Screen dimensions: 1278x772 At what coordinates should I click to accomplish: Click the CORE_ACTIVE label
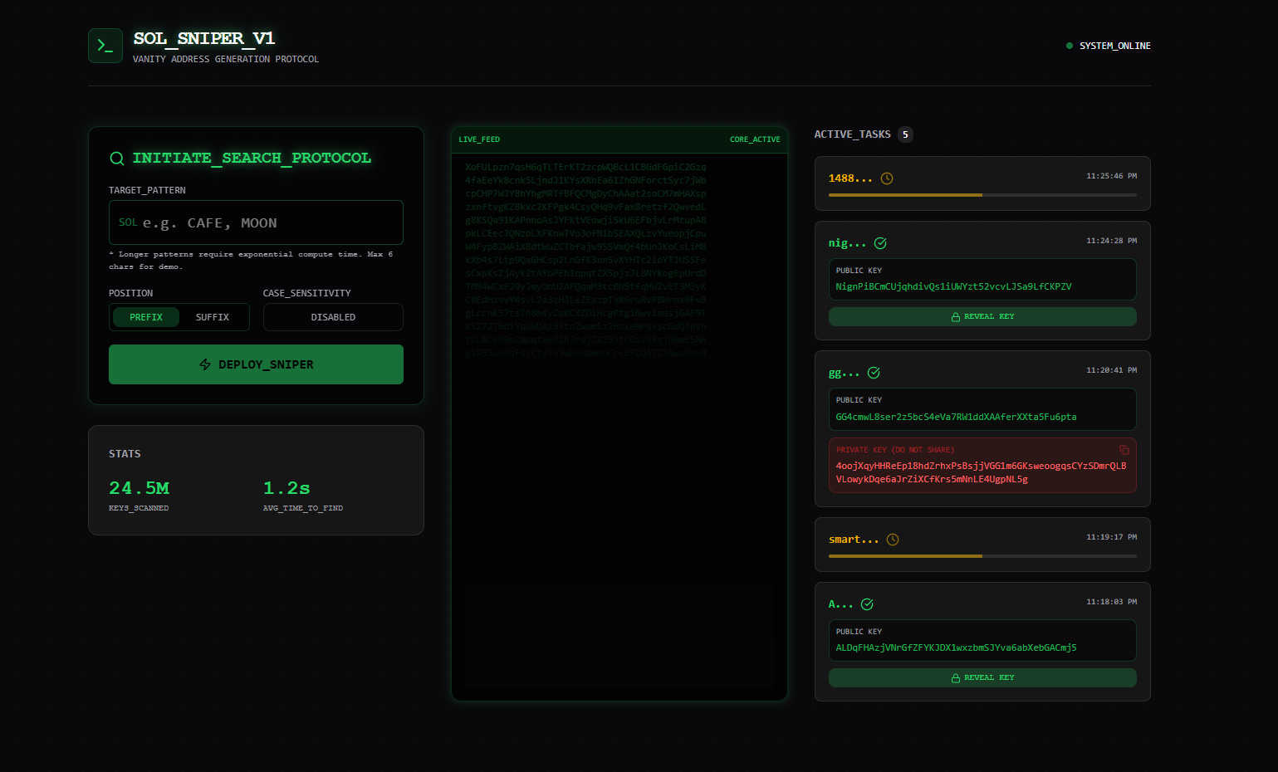coord(755,139)
